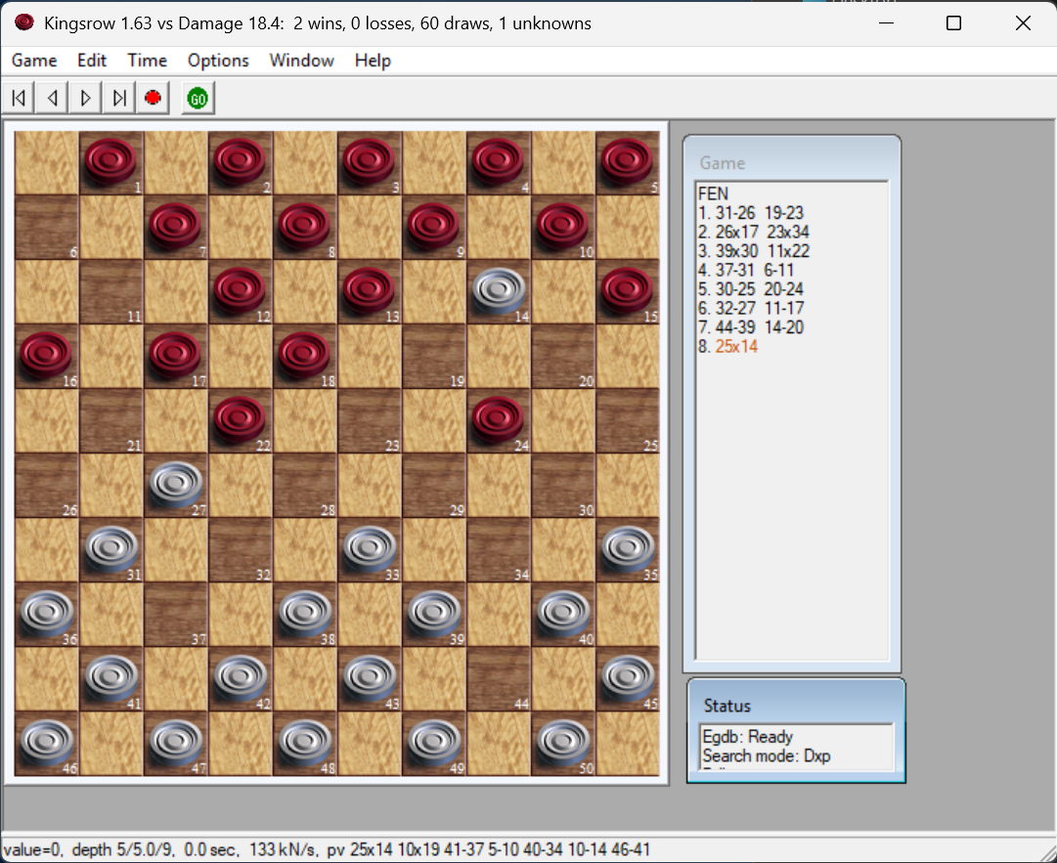Select the white piece on square 39

coord(434,613)
